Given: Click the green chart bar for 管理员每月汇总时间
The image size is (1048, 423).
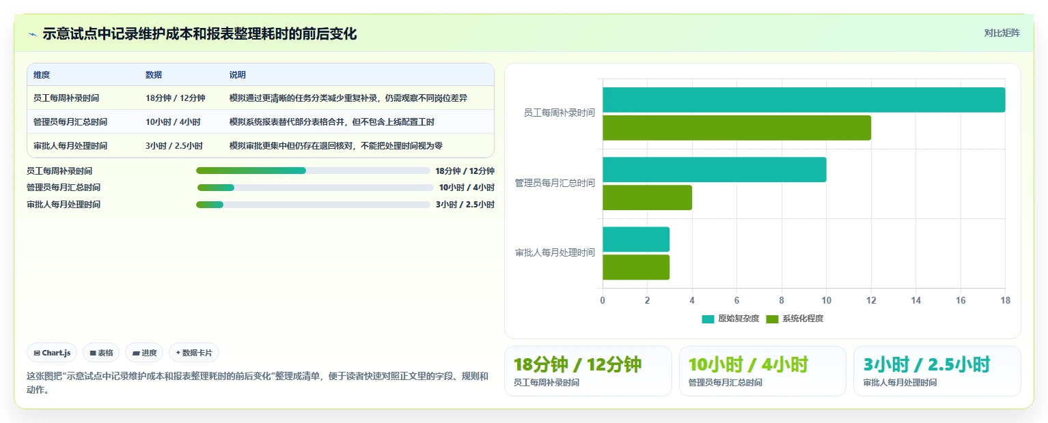Looking at the screenshot, I should tap(647, 198).
